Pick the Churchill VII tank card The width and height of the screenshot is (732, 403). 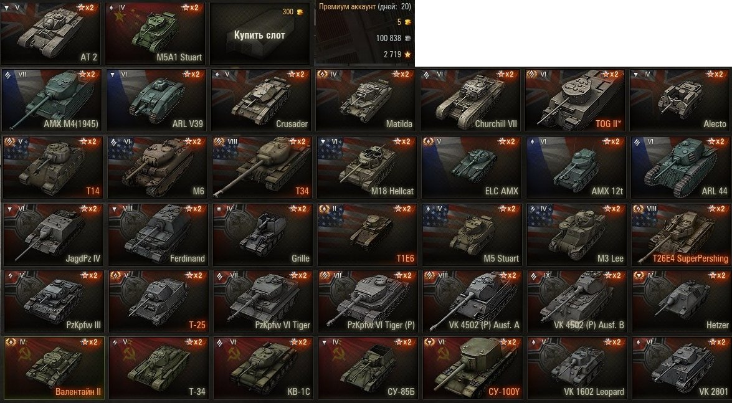point(470,100)
